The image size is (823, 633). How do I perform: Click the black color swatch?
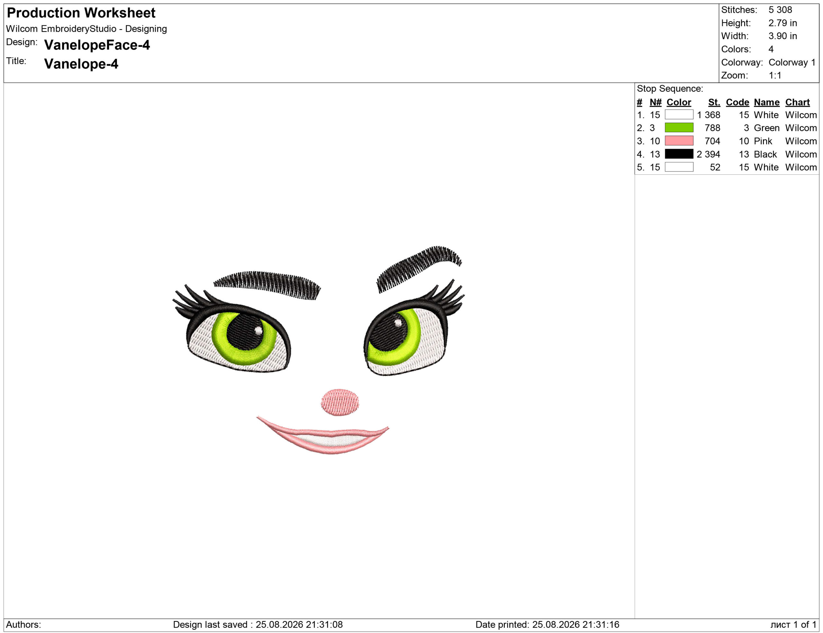pyautogui.click(x=679, y=154)
